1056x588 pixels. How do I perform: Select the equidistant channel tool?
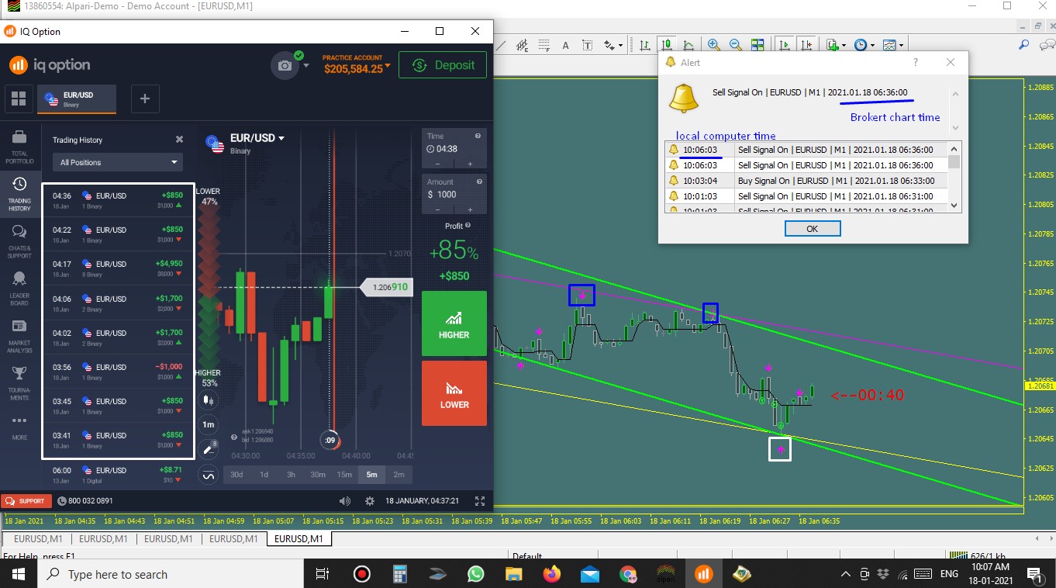point(522,45)
